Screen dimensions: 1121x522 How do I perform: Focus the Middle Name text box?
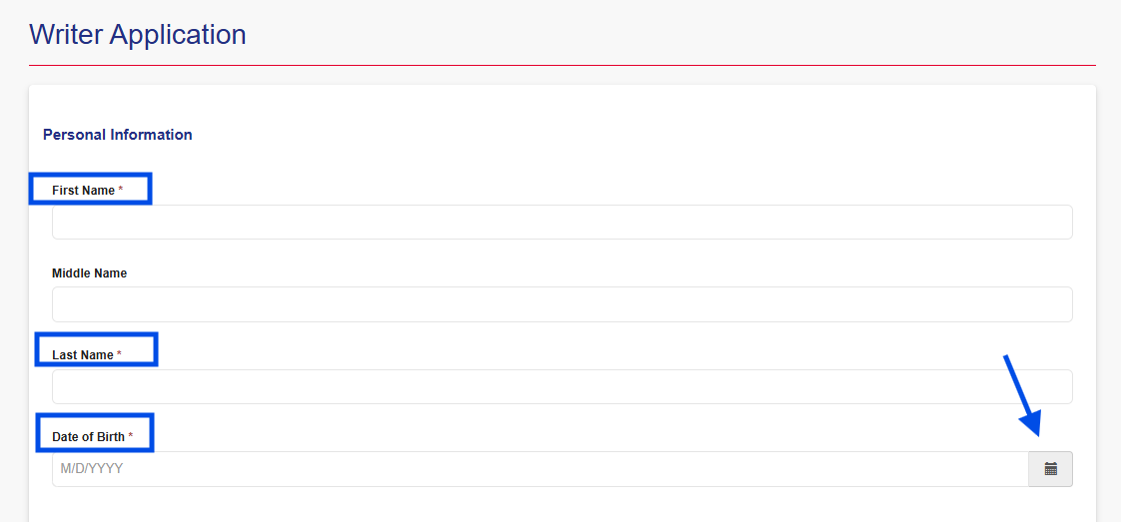561,304
